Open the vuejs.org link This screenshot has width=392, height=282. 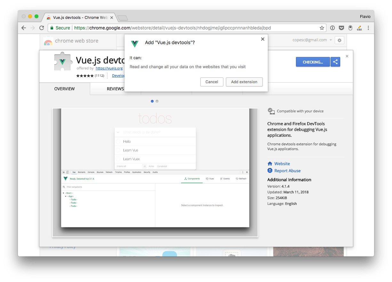(x=109, y=68)
